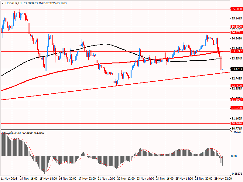Select the 65.5000 red price level label
The width and height of the screenshot is (243, 182).
pyautogui.click(x=237, y=9)
